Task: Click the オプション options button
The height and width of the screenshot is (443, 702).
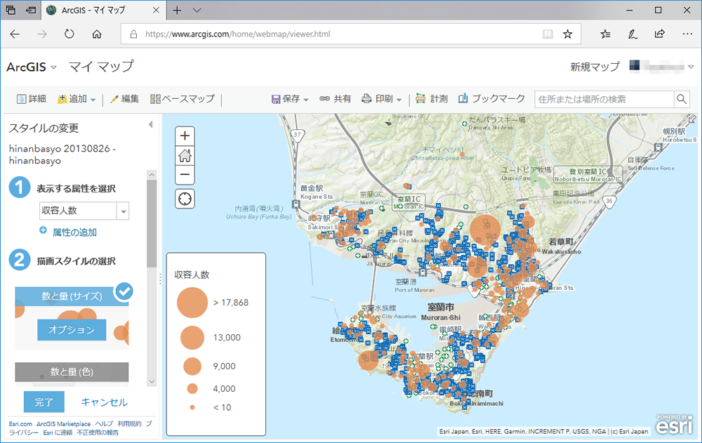Action: pyautogui.click(x=72, y=330)
